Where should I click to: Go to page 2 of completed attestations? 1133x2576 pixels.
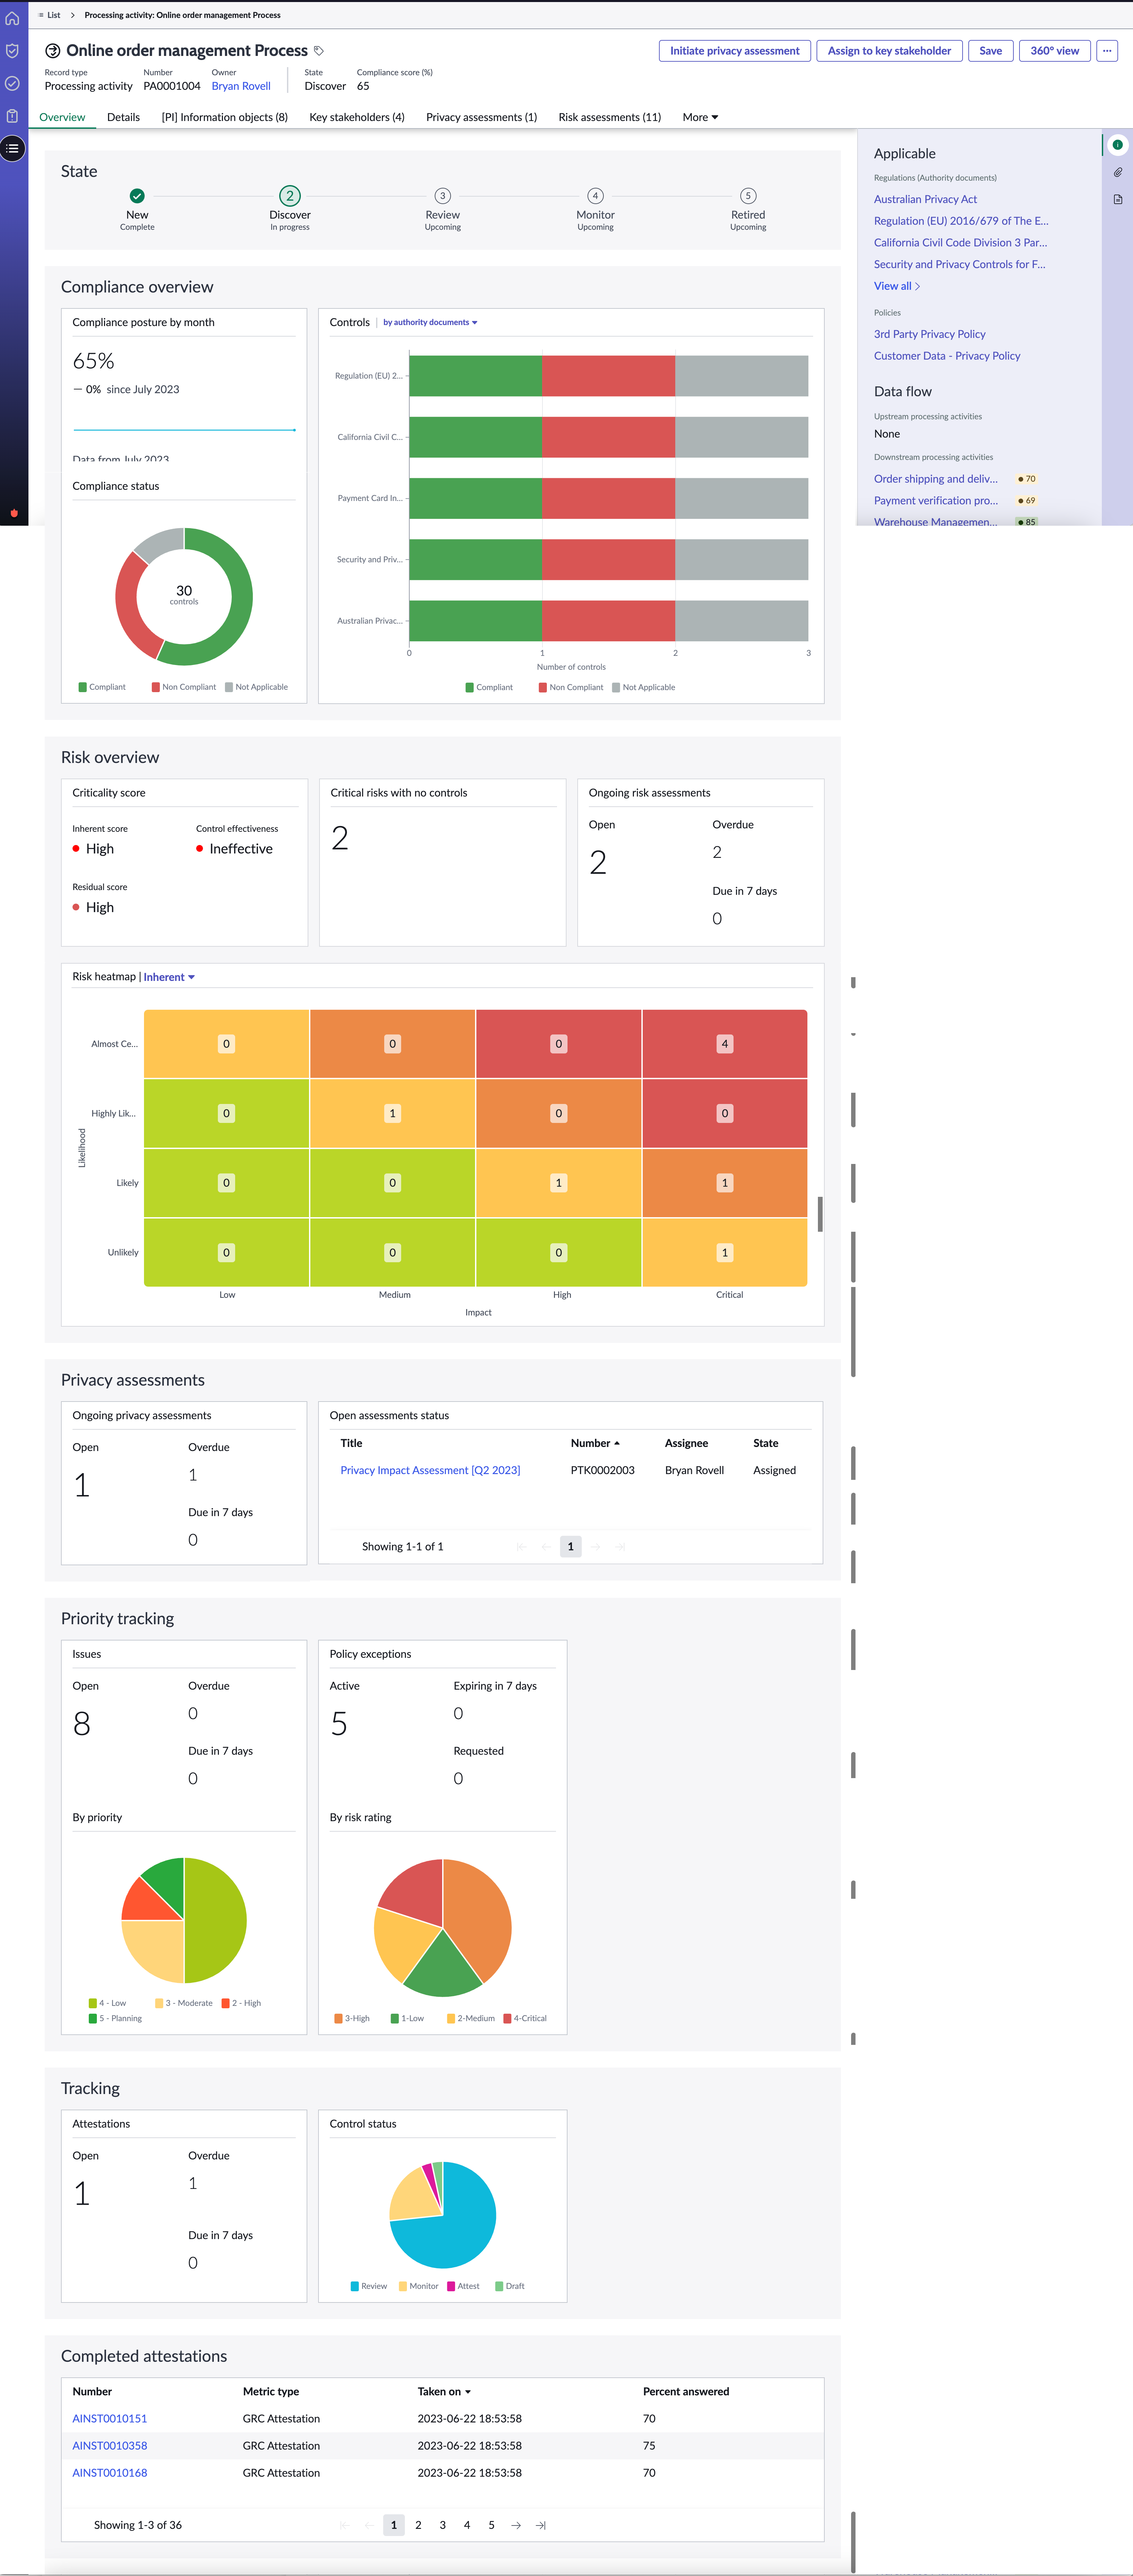tap(418, 2525)
